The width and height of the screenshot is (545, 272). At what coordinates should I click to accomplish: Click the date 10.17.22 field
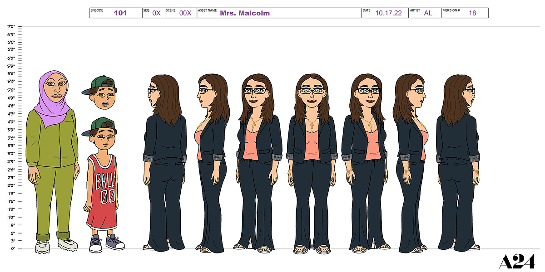point(384,13)
